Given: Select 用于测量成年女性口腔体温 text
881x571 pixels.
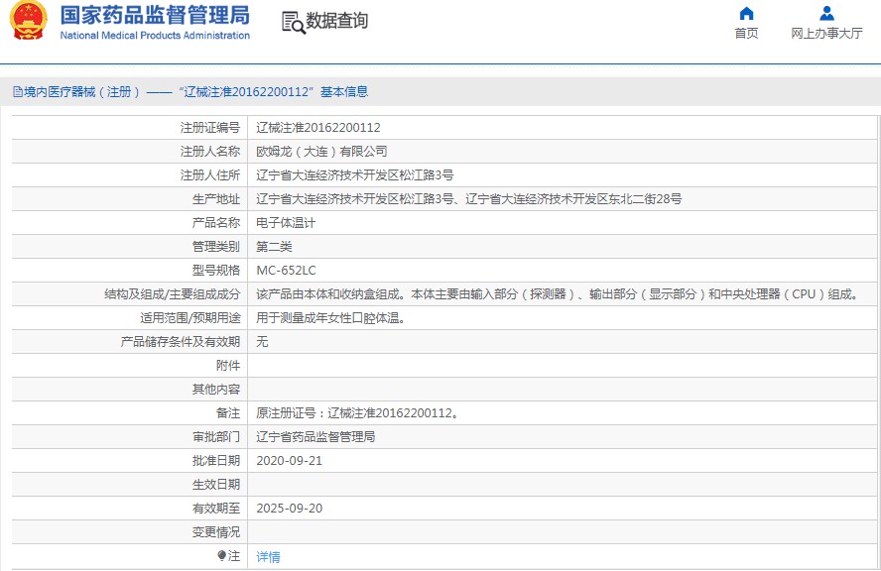Looking at the screenshot, I should [x=331, y=318].
